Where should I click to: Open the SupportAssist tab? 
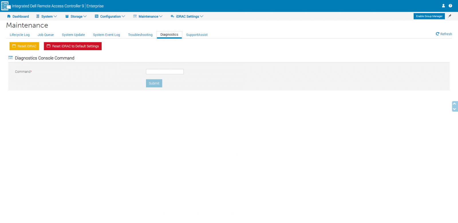197,35
